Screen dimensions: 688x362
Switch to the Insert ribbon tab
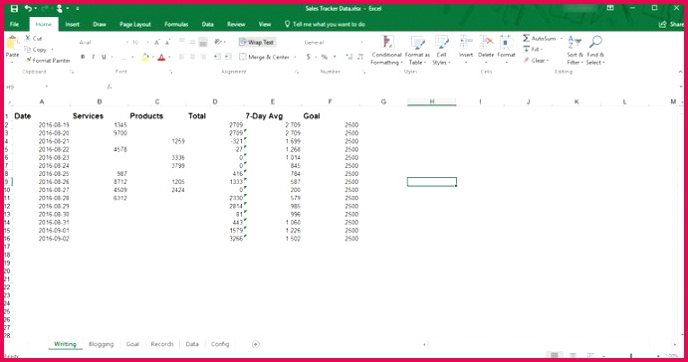[x=73, y=24]
